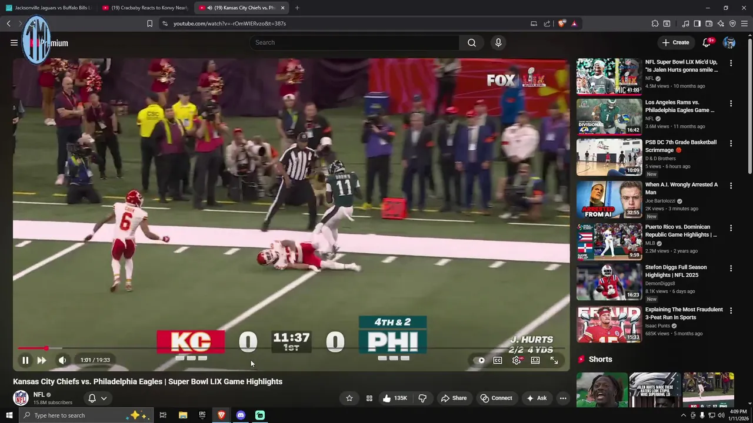Open the Brave playlist music note icon
The height and width of the screenshot is (423, 753).
[x=685, y=23]
